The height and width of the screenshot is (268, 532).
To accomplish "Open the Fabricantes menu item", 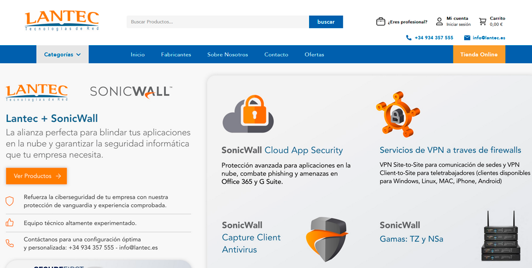I will [x=176, y=55].
